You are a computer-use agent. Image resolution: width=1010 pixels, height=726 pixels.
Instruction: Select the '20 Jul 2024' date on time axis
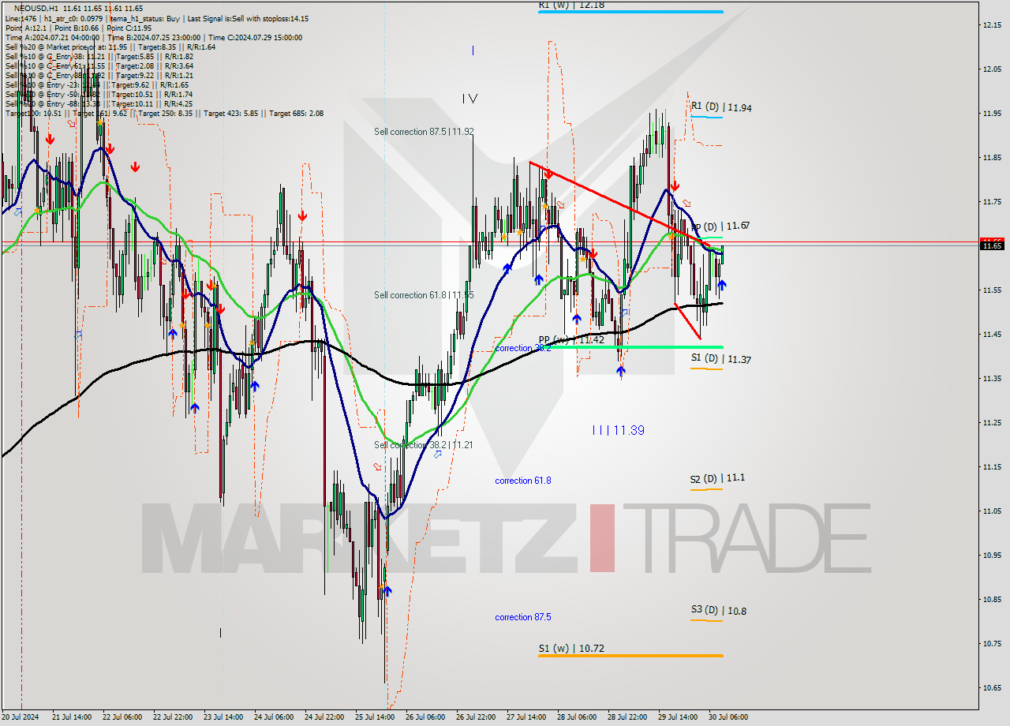21,717
